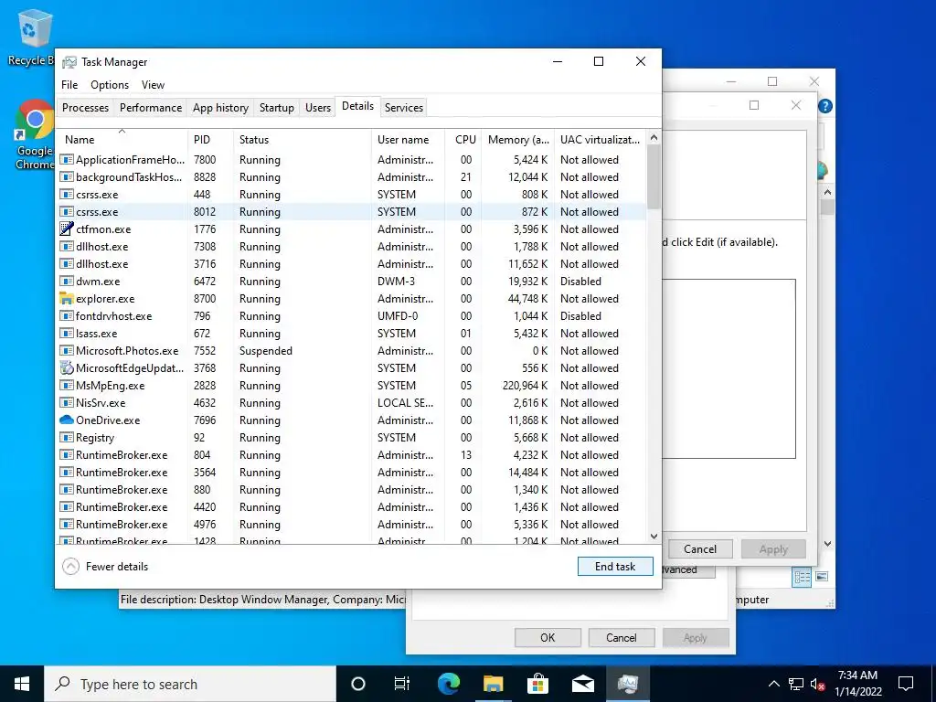This screenshot has height=702, width=936.
Task: Switch to the Startup tab
Action: [x=276, y=108]
